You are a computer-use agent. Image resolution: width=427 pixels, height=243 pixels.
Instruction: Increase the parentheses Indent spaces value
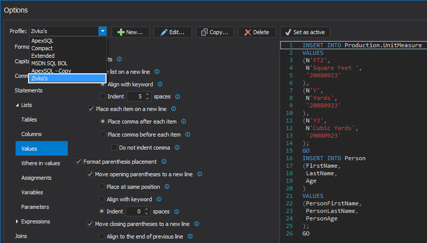point(146,209)
